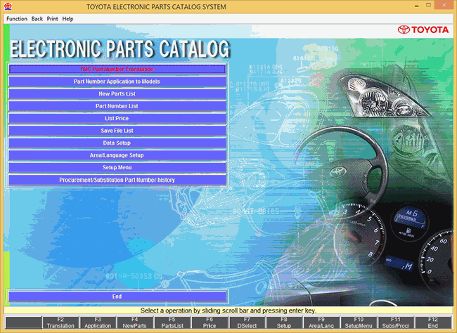Click the F2 Translation function key
The image size is (457, 333).
point(60,322)
